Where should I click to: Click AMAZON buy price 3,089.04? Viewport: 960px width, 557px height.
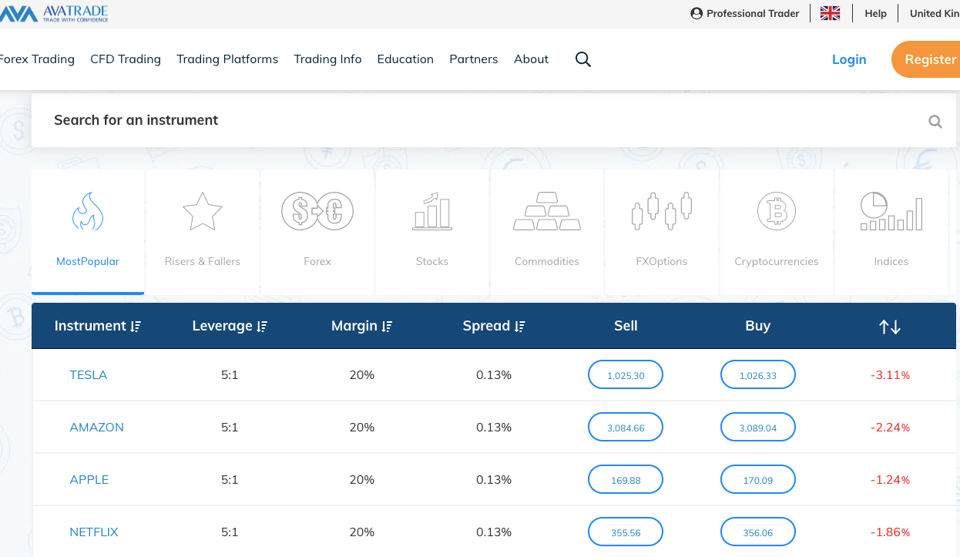758,428
